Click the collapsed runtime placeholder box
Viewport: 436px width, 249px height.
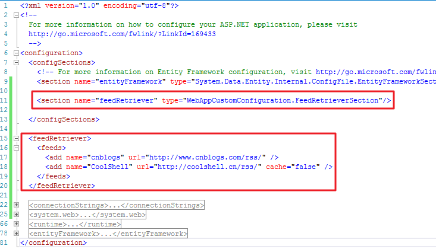coord(75,224)
